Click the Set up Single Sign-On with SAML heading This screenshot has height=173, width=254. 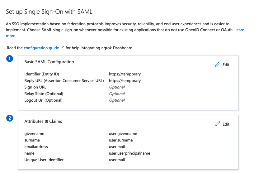point(49,12)
